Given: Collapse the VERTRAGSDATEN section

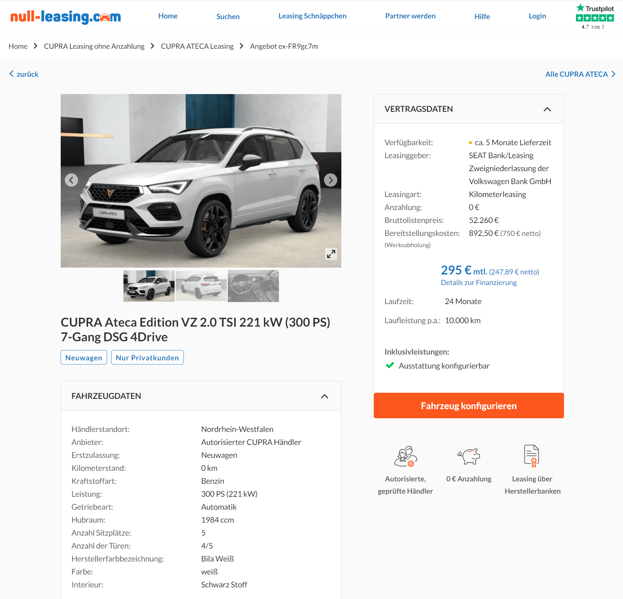Looking at the screenshot, I should 547,109.
